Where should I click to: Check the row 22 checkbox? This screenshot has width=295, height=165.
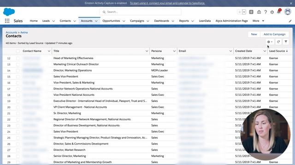point(18,119)
